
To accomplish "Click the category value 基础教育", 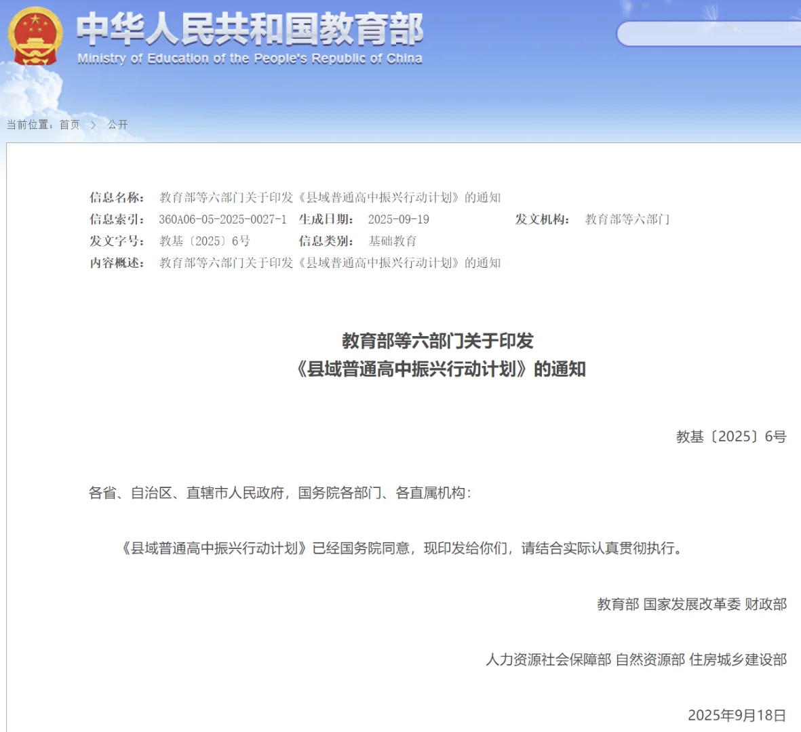I will [x=392, y=241].
